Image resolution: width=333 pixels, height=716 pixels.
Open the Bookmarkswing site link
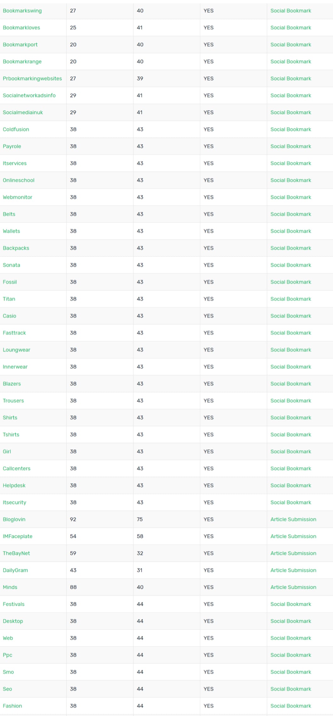click(x=22, y=11)
